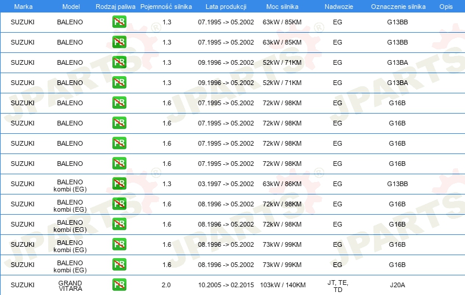Click the Opis column header
The image size is (465, 295).
tap(446, 7)
